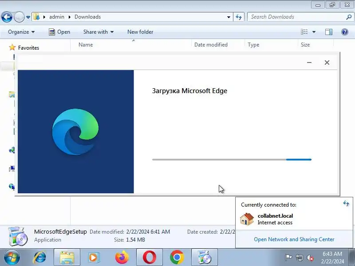
Task: Expand the address bar history dropdown
Action: point(229,17)
